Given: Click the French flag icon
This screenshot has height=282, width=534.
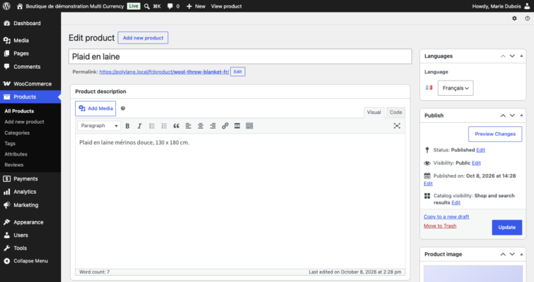Looking at the screenshot, I should coord(429,88).
